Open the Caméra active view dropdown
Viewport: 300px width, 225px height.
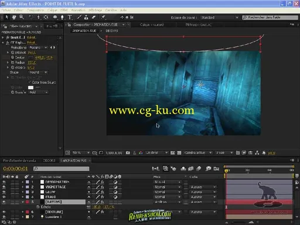[198, 153]
